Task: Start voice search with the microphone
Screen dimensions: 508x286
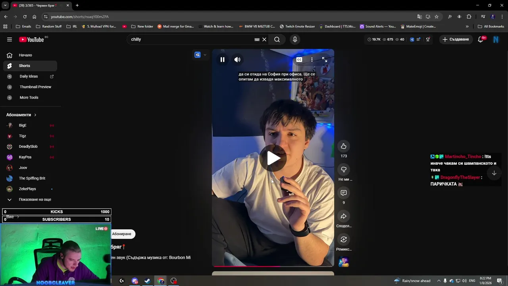Action: tap(295, 39)
